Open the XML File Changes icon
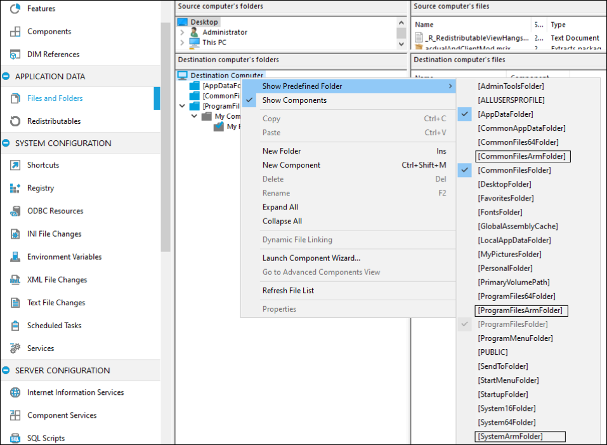This screenshot has width=607, height=445. point(15,280)
